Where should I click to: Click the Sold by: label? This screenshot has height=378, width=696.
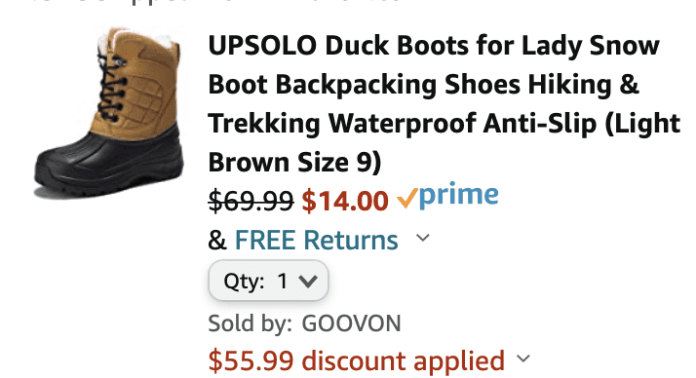(x=250, y=323)
